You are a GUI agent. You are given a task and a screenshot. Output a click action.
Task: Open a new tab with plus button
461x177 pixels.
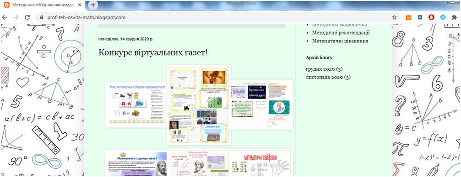coord(93,5)
